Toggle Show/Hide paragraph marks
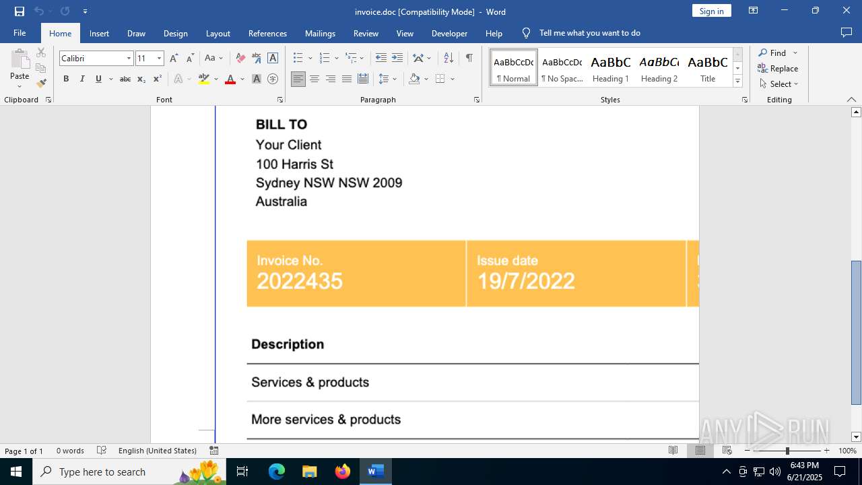The width and height of the screenshot is (862, 485). tap(469, 58)
